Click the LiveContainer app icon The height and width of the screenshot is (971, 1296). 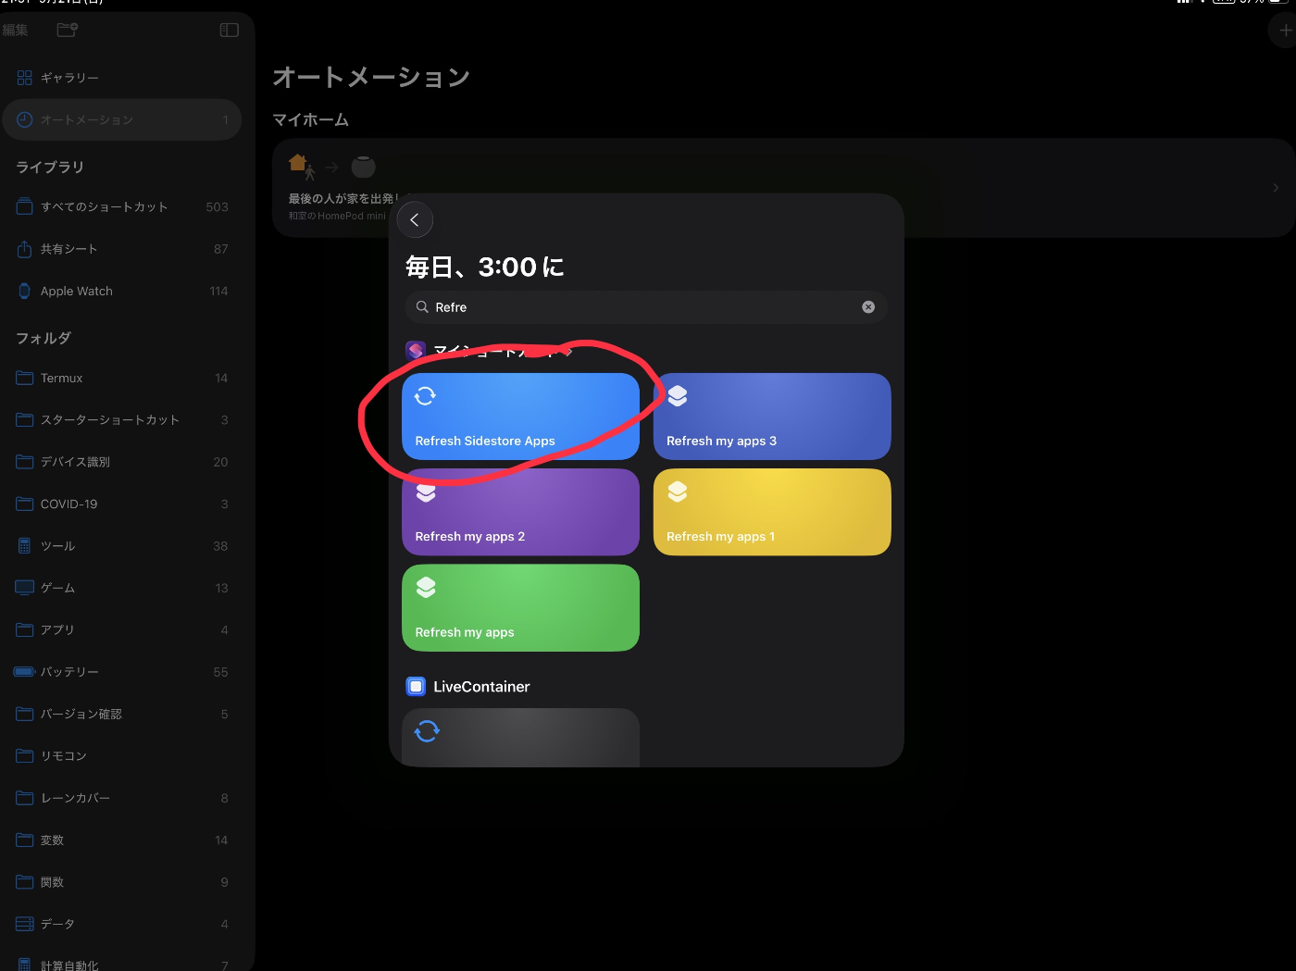[416, 687]
